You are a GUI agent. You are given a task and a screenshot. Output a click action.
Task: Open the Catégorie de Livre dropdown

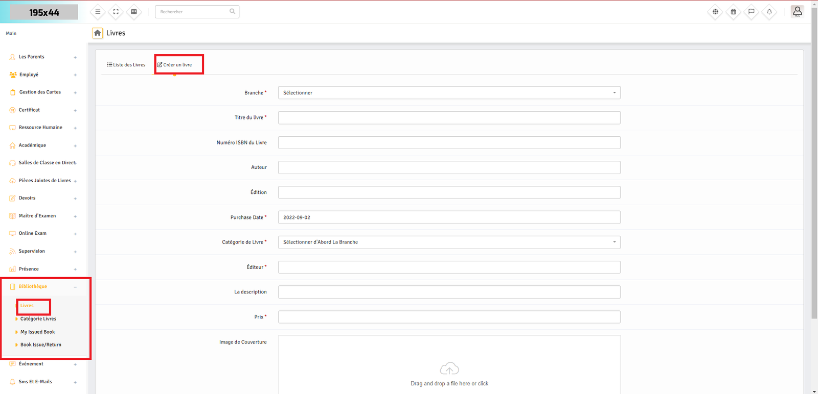coord(449,242)
